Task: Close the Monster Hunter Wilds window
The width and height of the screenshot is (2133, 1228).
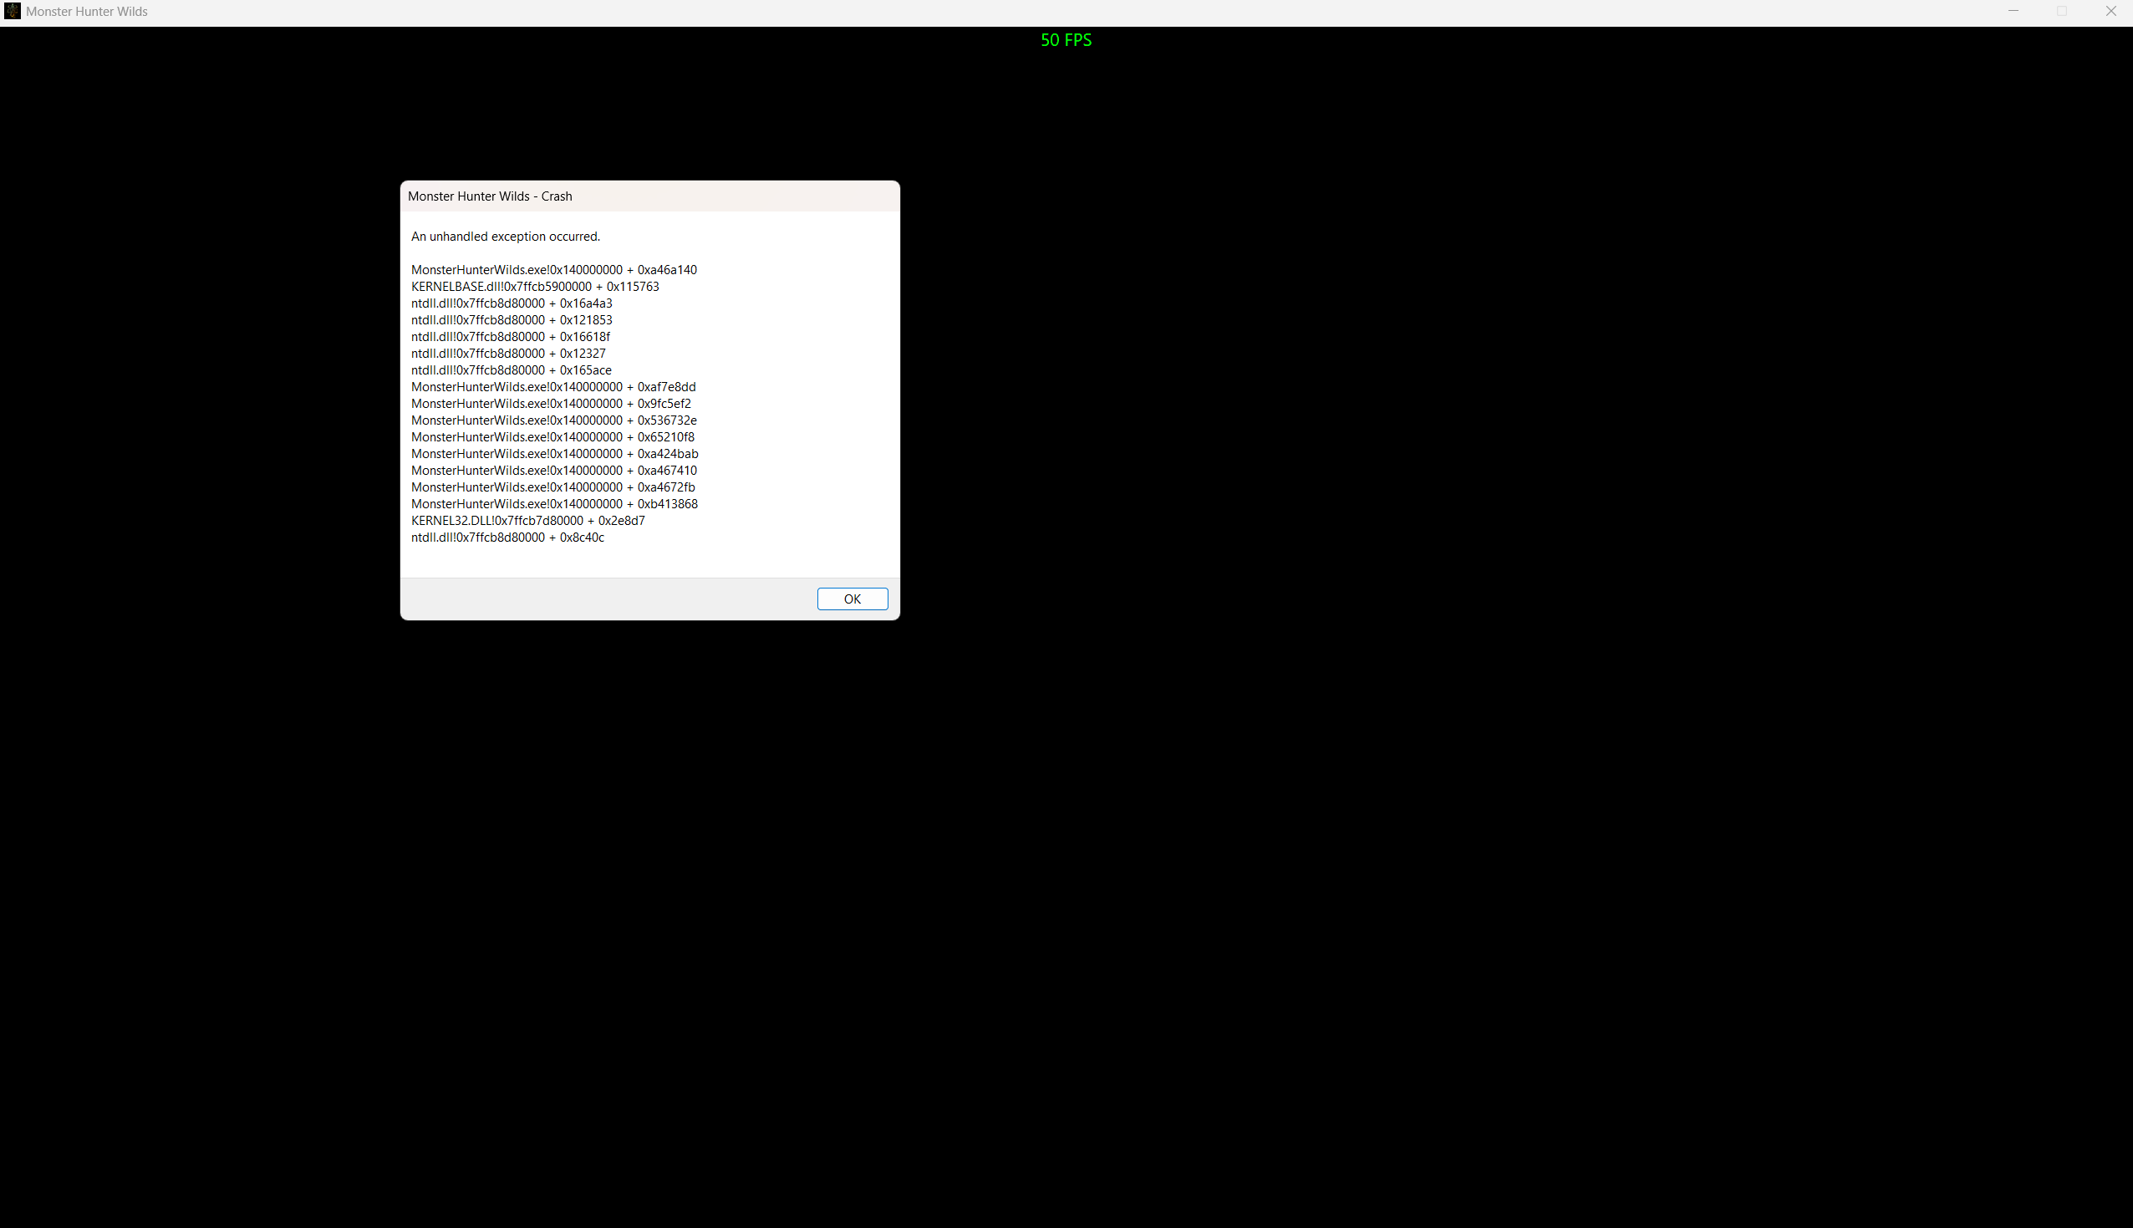Action: click(2110, 11)
